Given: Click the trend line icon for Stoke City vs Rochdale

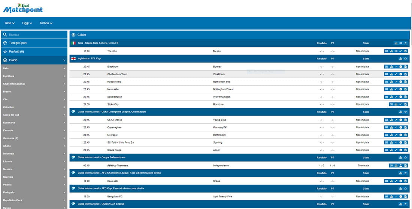Looking at the screenshot, I should coord(401,104).
